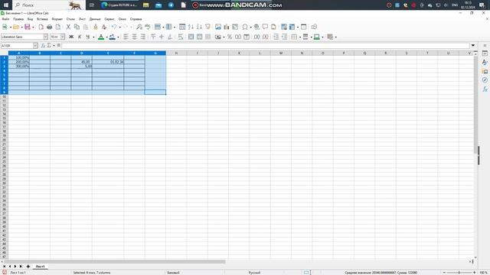Click the Clone Formatting brush icon

pos(96,27)
